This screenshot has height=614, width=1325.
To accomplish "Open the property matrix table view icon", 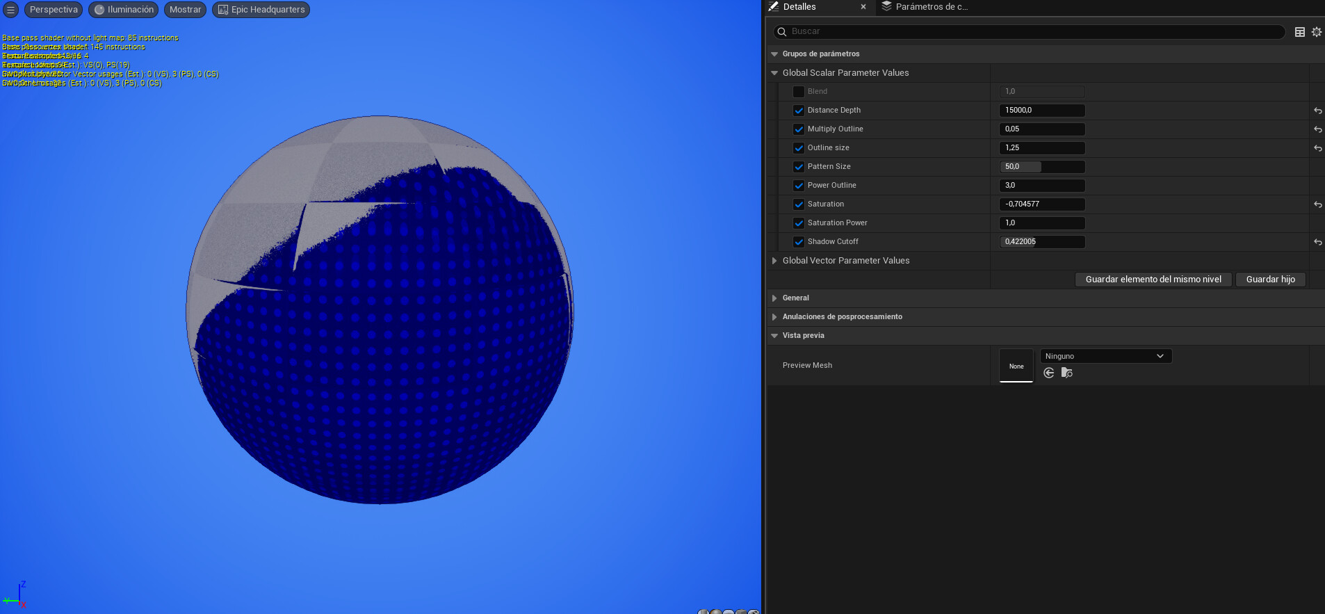I will coord(1300,32).
